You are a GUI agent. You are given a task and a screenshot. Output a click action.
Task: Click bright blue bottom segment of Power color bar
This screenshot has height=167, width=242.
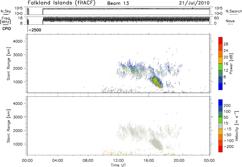coord(221,87)
